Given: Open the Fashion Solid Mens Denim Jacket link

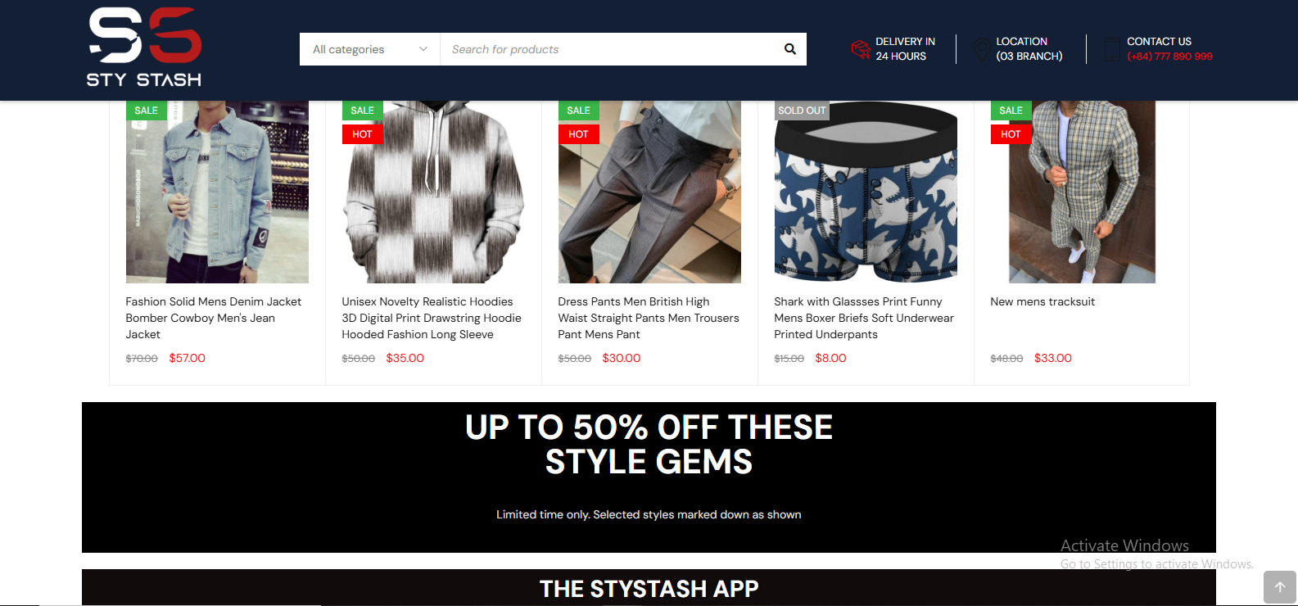Looking at the screenshot, I should tap(214, 318).
